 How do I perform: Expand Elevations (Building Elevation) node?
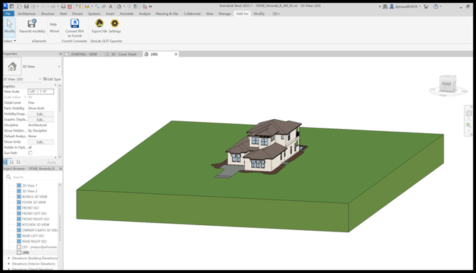click(x=9, y=258)
